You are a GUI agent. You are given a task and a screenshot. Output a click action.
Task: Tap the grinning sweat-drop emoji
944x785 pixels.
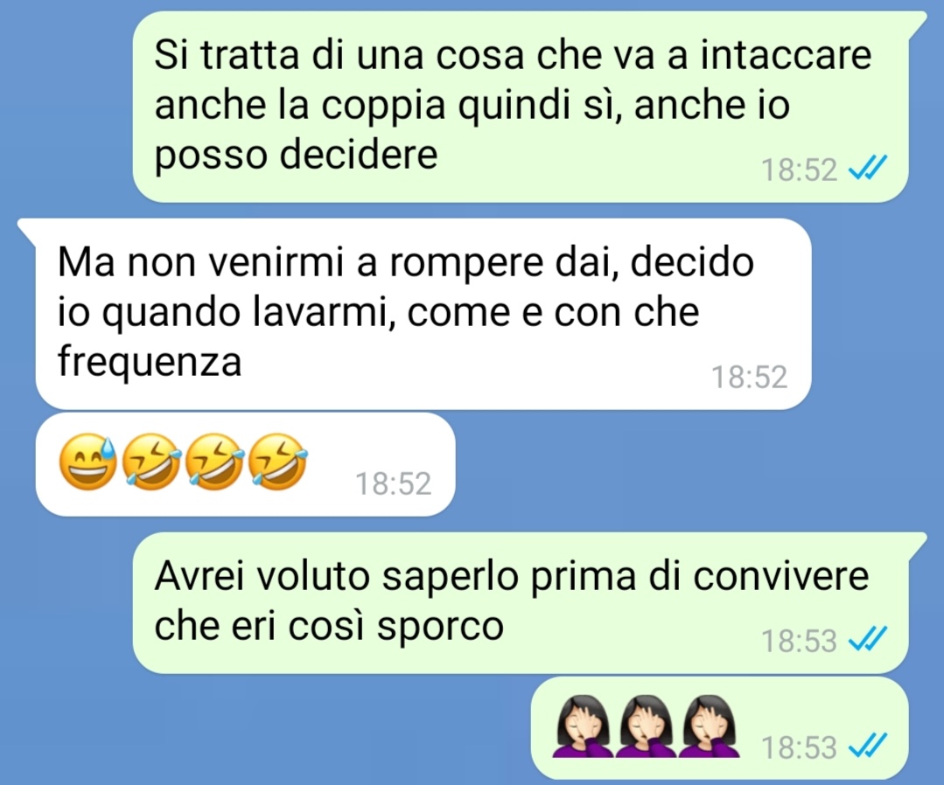coord(88,462)
